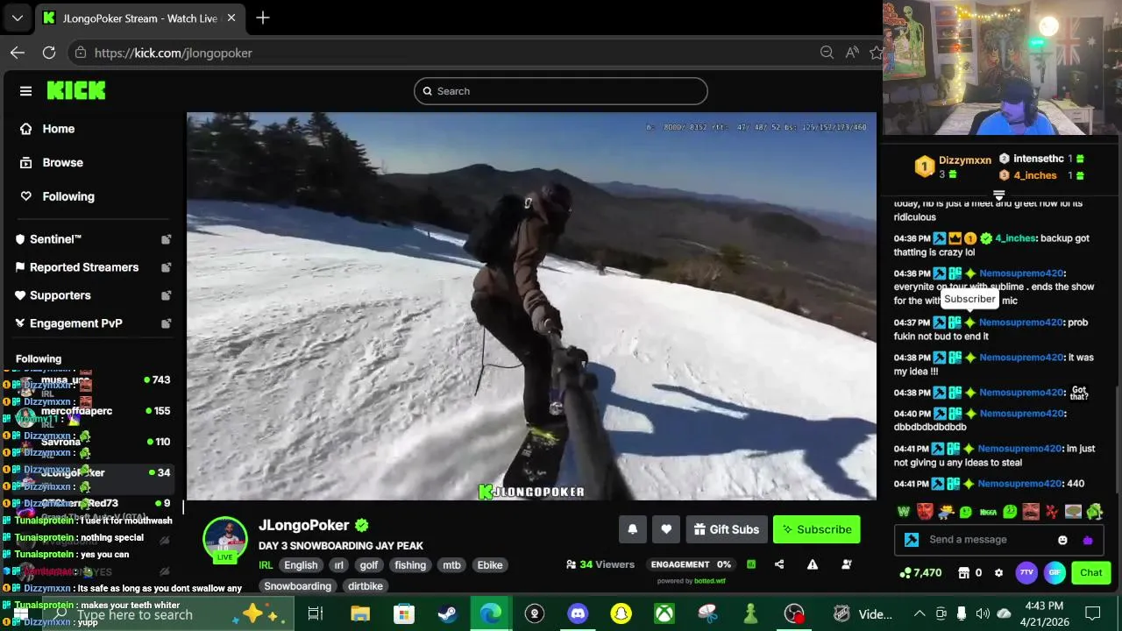Select the golf tag
This screenshot has width=1122, height=631.
click(369, 565)
